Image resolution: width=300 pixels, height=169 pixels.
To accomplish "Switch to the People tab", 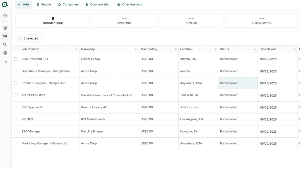I will click(44, 4).
